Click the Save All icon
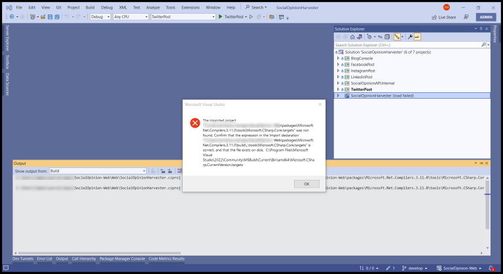This screenshot has width=503, height=274. 57,16
